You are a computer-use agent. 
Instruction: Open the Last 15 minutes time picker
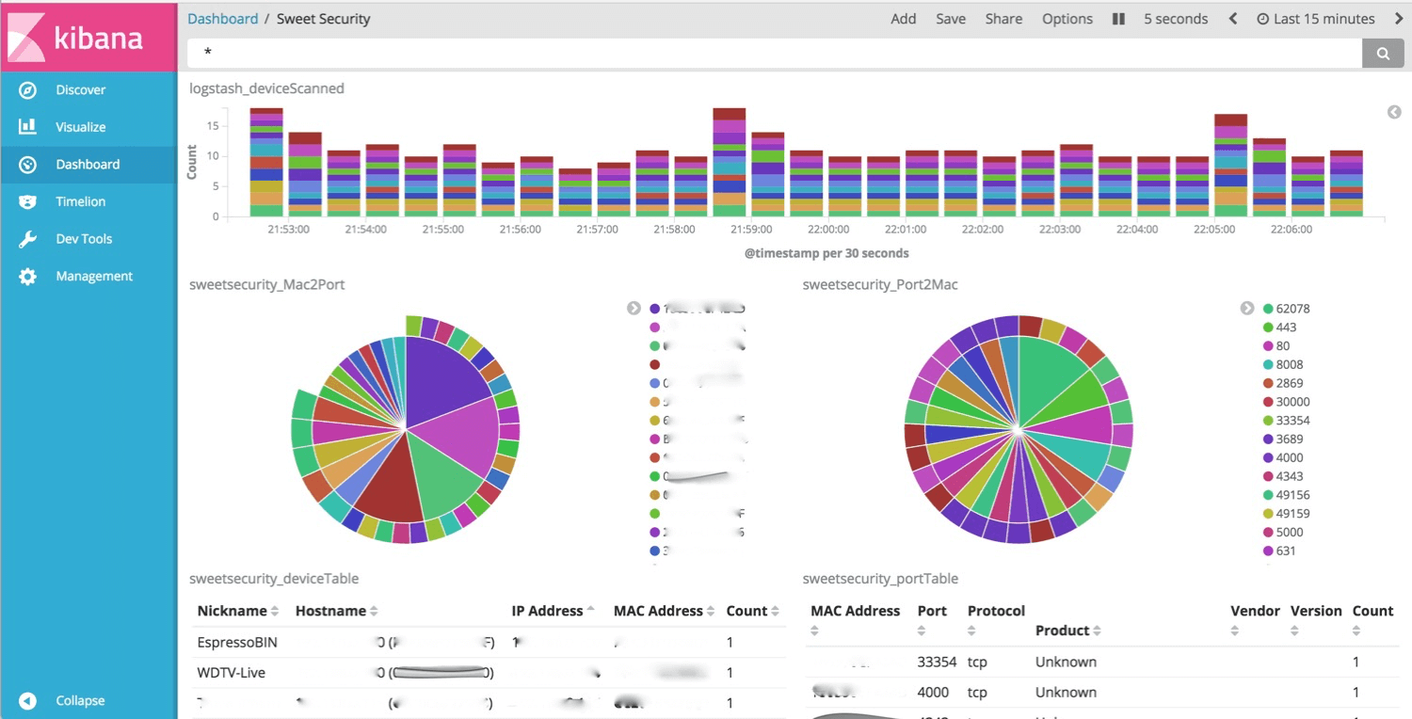coord(1316,19)
